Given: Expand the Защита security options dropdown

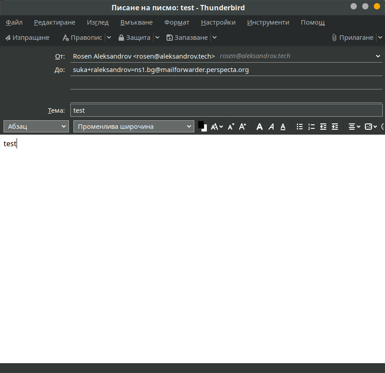Looking at the screenshot, I should click(x=157, y=38).
